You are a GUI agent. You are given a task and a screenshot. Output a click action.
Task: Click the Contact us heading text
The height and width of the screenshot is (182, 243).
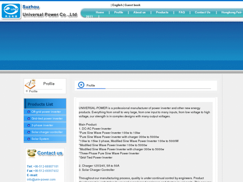[50, 153]
